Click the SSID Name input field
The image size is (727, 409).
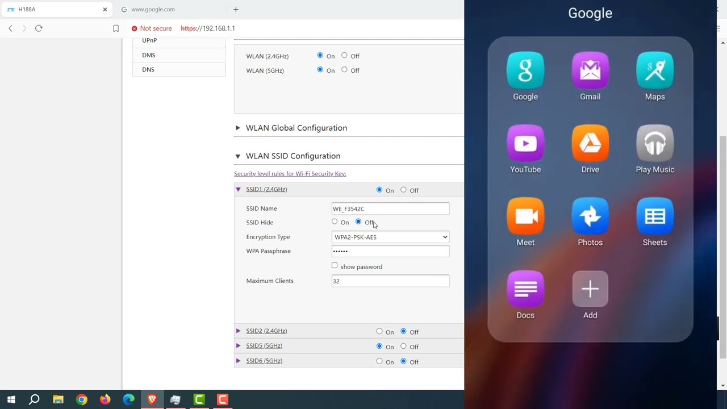point(390,208)
